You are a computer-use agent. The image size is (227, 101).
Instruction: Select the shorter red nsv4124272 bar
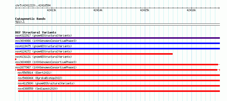click(x=94, y=54)
